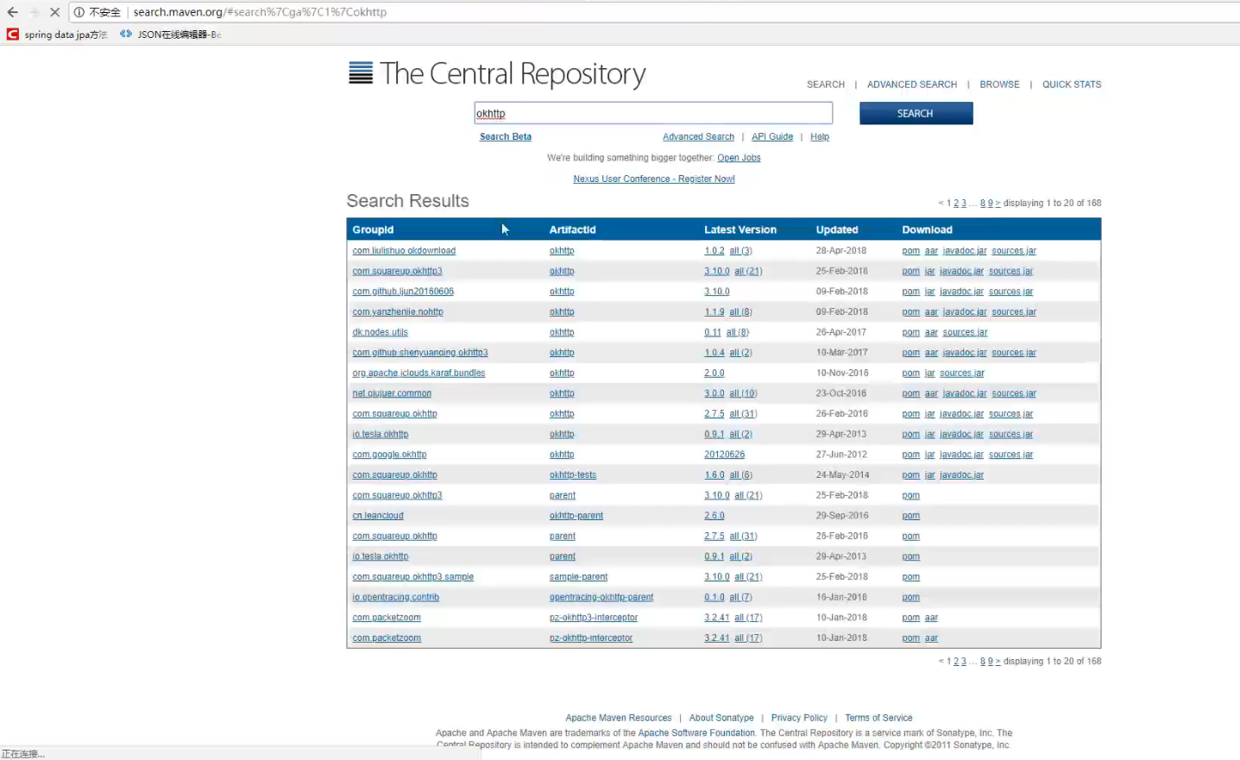Download pom for cn.leancloud okhttp-parent

coord(911,516)
